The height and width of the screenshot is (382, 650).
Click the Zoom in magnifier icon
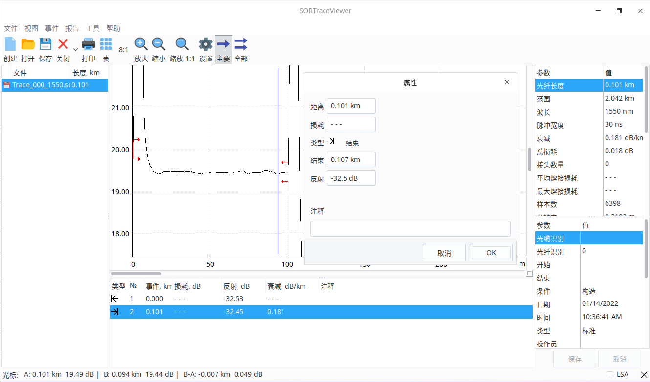coord(141,45)
